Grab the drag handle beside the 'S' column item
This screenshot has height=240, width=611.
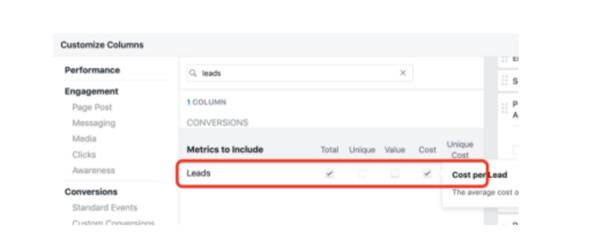pyautogui.click(x=505, y=81)
